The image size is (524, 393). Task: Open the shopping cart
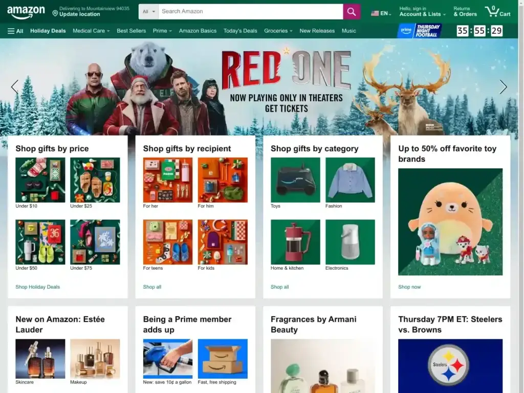[x=497, y=12]
